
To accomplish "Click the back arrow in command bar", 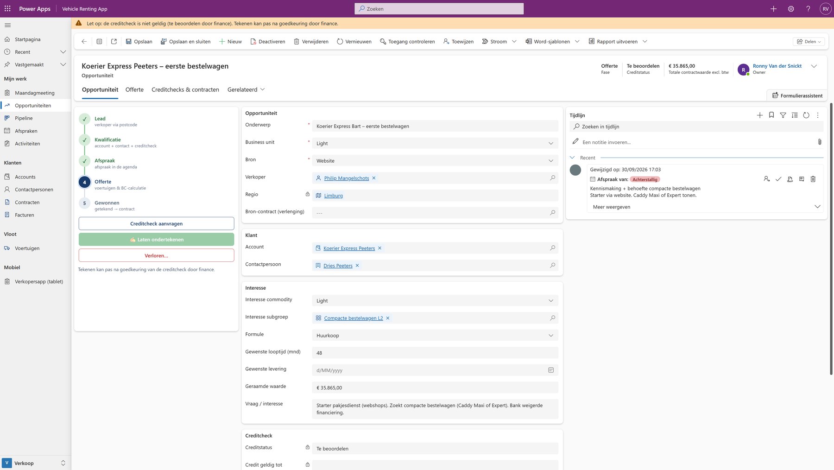I will (x=84, y=42).
